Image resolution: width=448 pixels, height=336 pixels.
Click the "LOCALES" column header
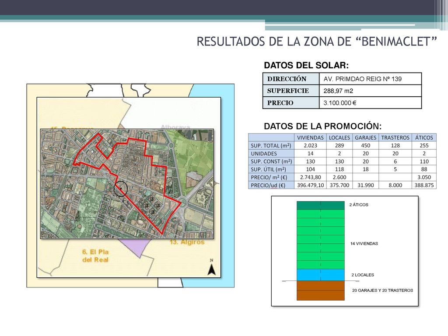coord(339,137)
